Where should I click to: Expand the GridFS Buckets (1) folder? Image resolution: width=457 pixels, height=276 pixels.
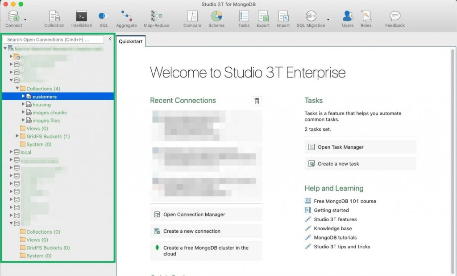pos(17,135)
